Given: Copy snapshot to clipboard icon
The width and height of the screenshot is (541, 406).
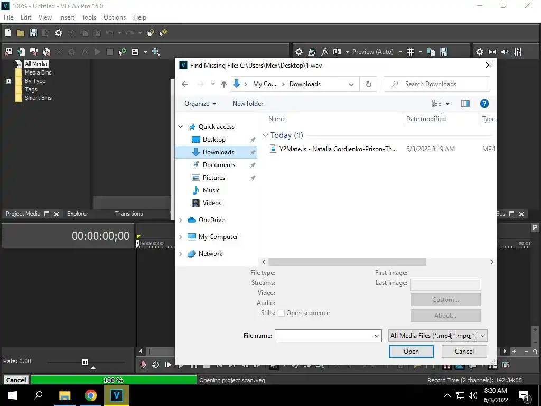Looking at the screenshot, I should pyautogui.click(x=431, y=52).
